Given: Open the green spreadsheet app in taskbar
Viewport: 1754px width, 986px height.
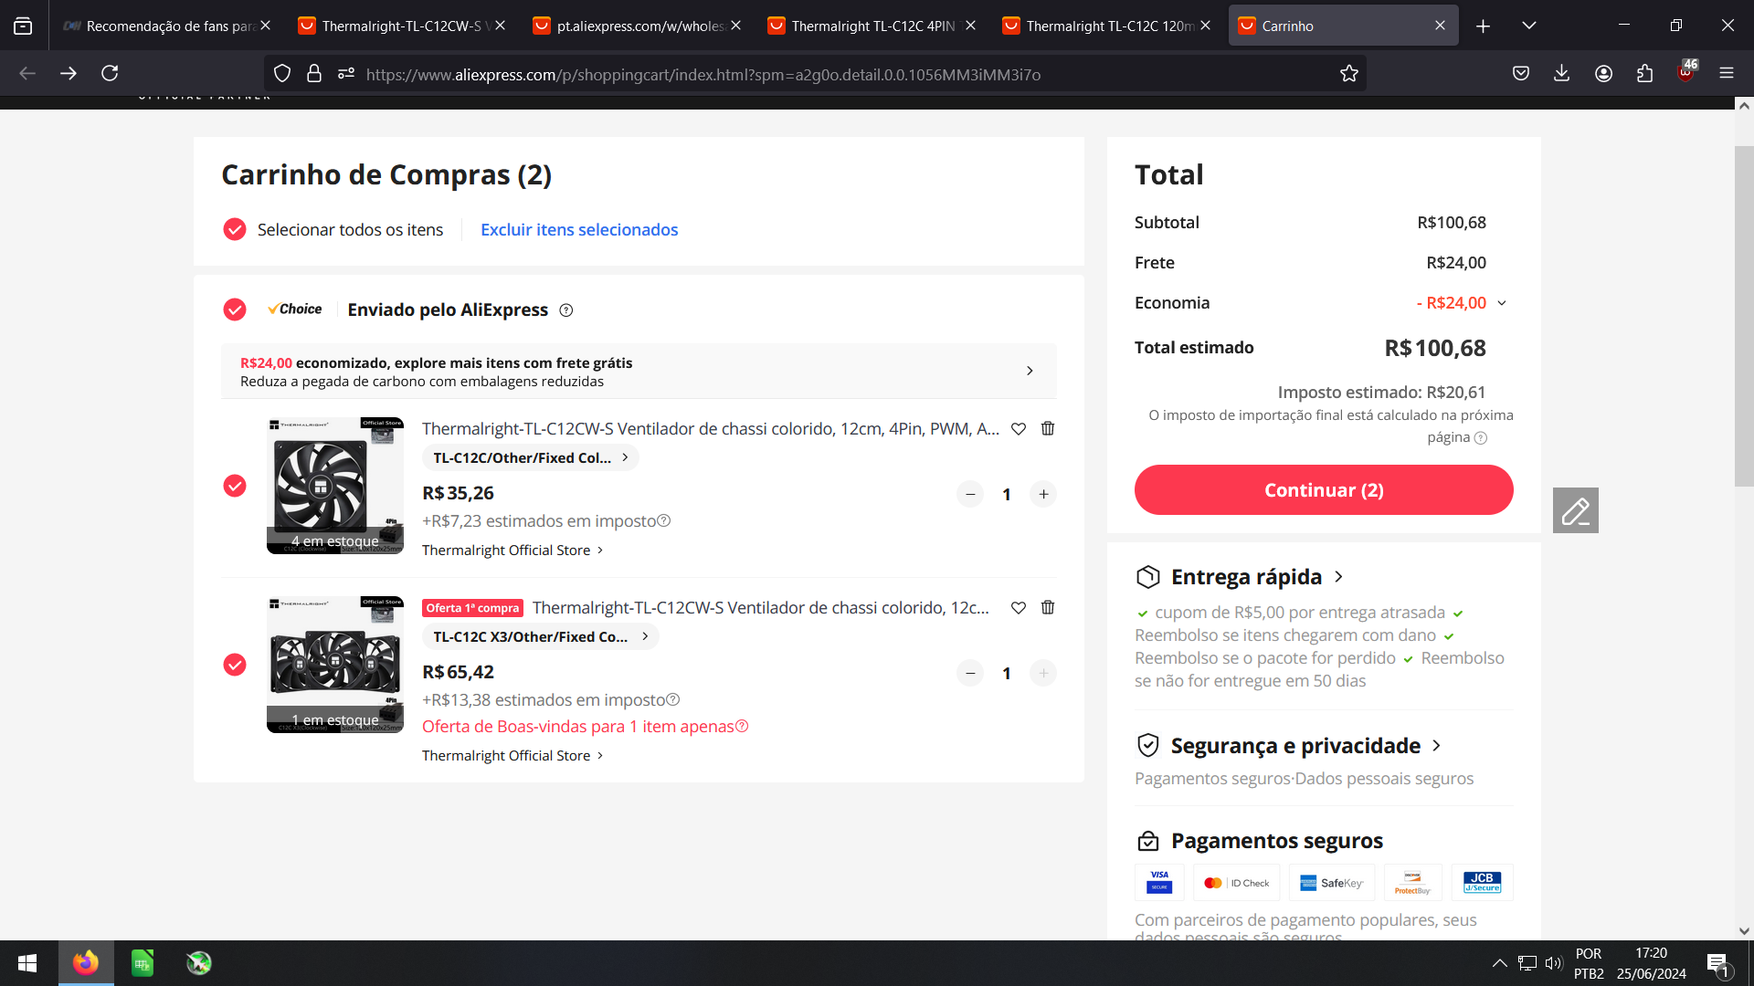Looking at the screenshot, I should coord(143,963).
